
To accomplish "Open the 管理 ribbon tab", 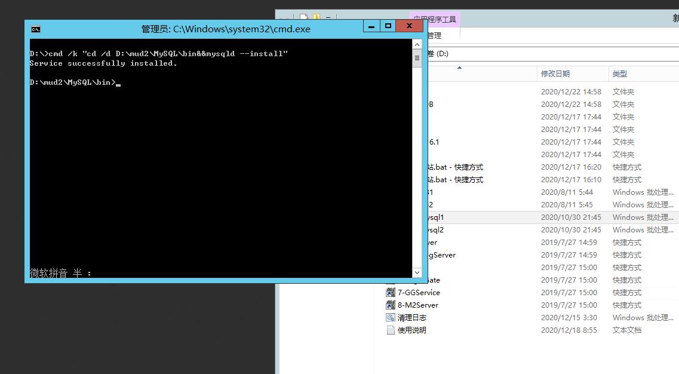I will tap(434, 36).
